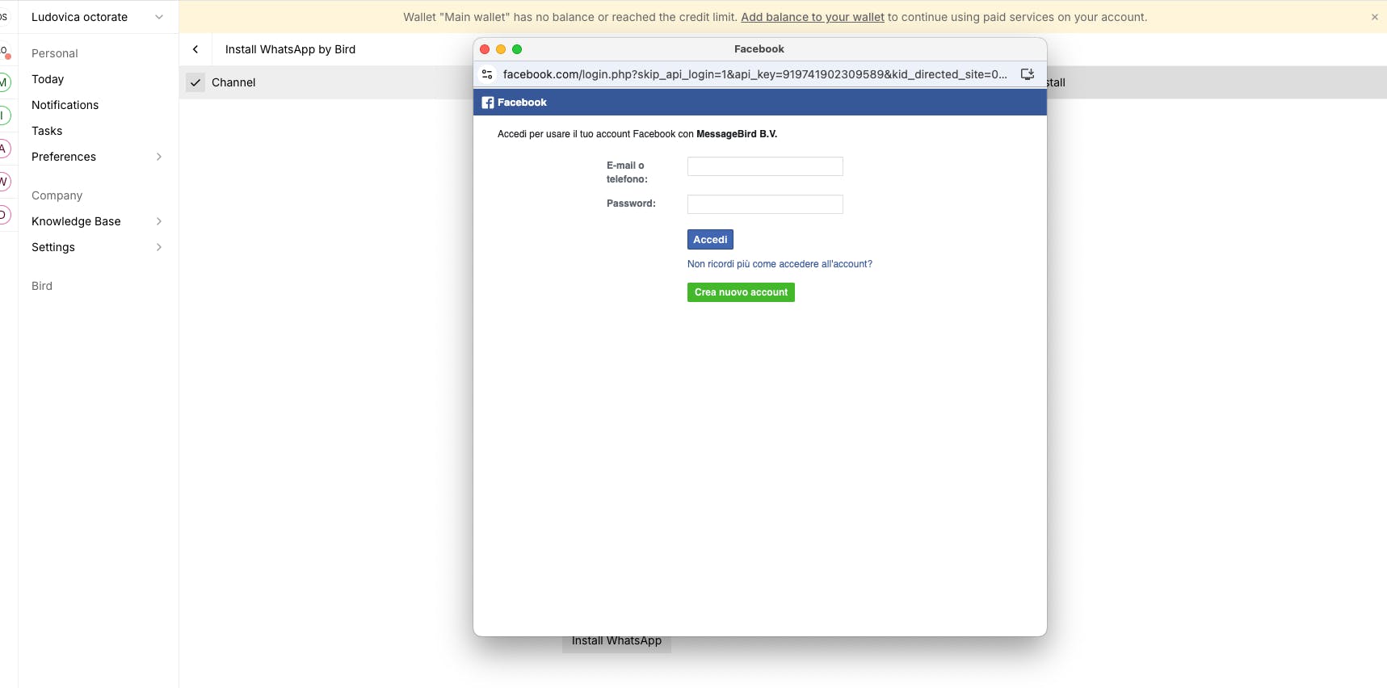Click the Bird section heading

pos(42,286)
